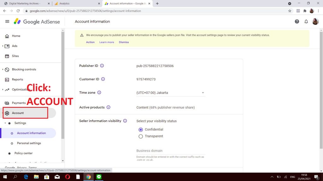
Task: Open Personal settings in sidebar
Action: point(29,143)
